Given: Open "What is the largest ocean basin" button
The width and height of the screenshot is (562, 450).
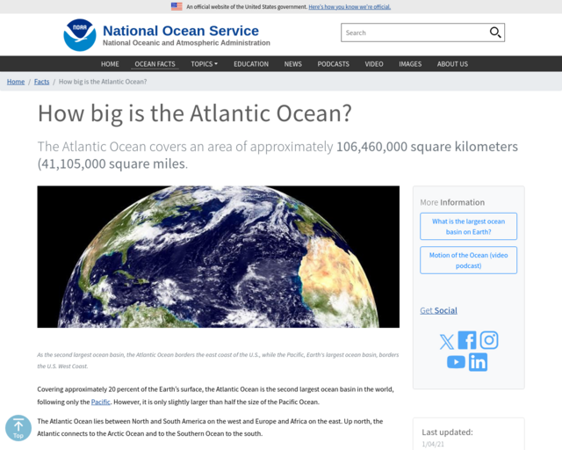Looking at the screenshot, I should [468, 227].
